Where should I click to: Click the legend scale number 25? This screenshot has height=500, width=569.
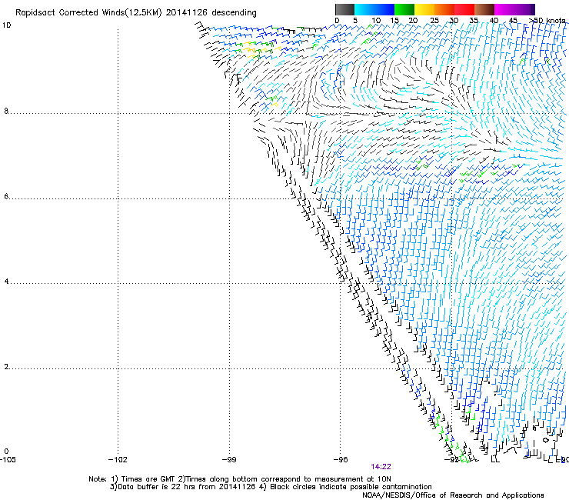[x=434, y=20]
